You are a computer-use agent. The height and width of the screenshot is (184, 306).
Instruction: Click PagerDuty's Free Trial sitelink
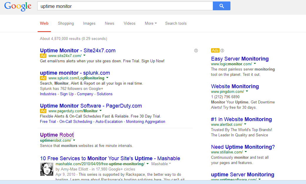tap(48, 122)
